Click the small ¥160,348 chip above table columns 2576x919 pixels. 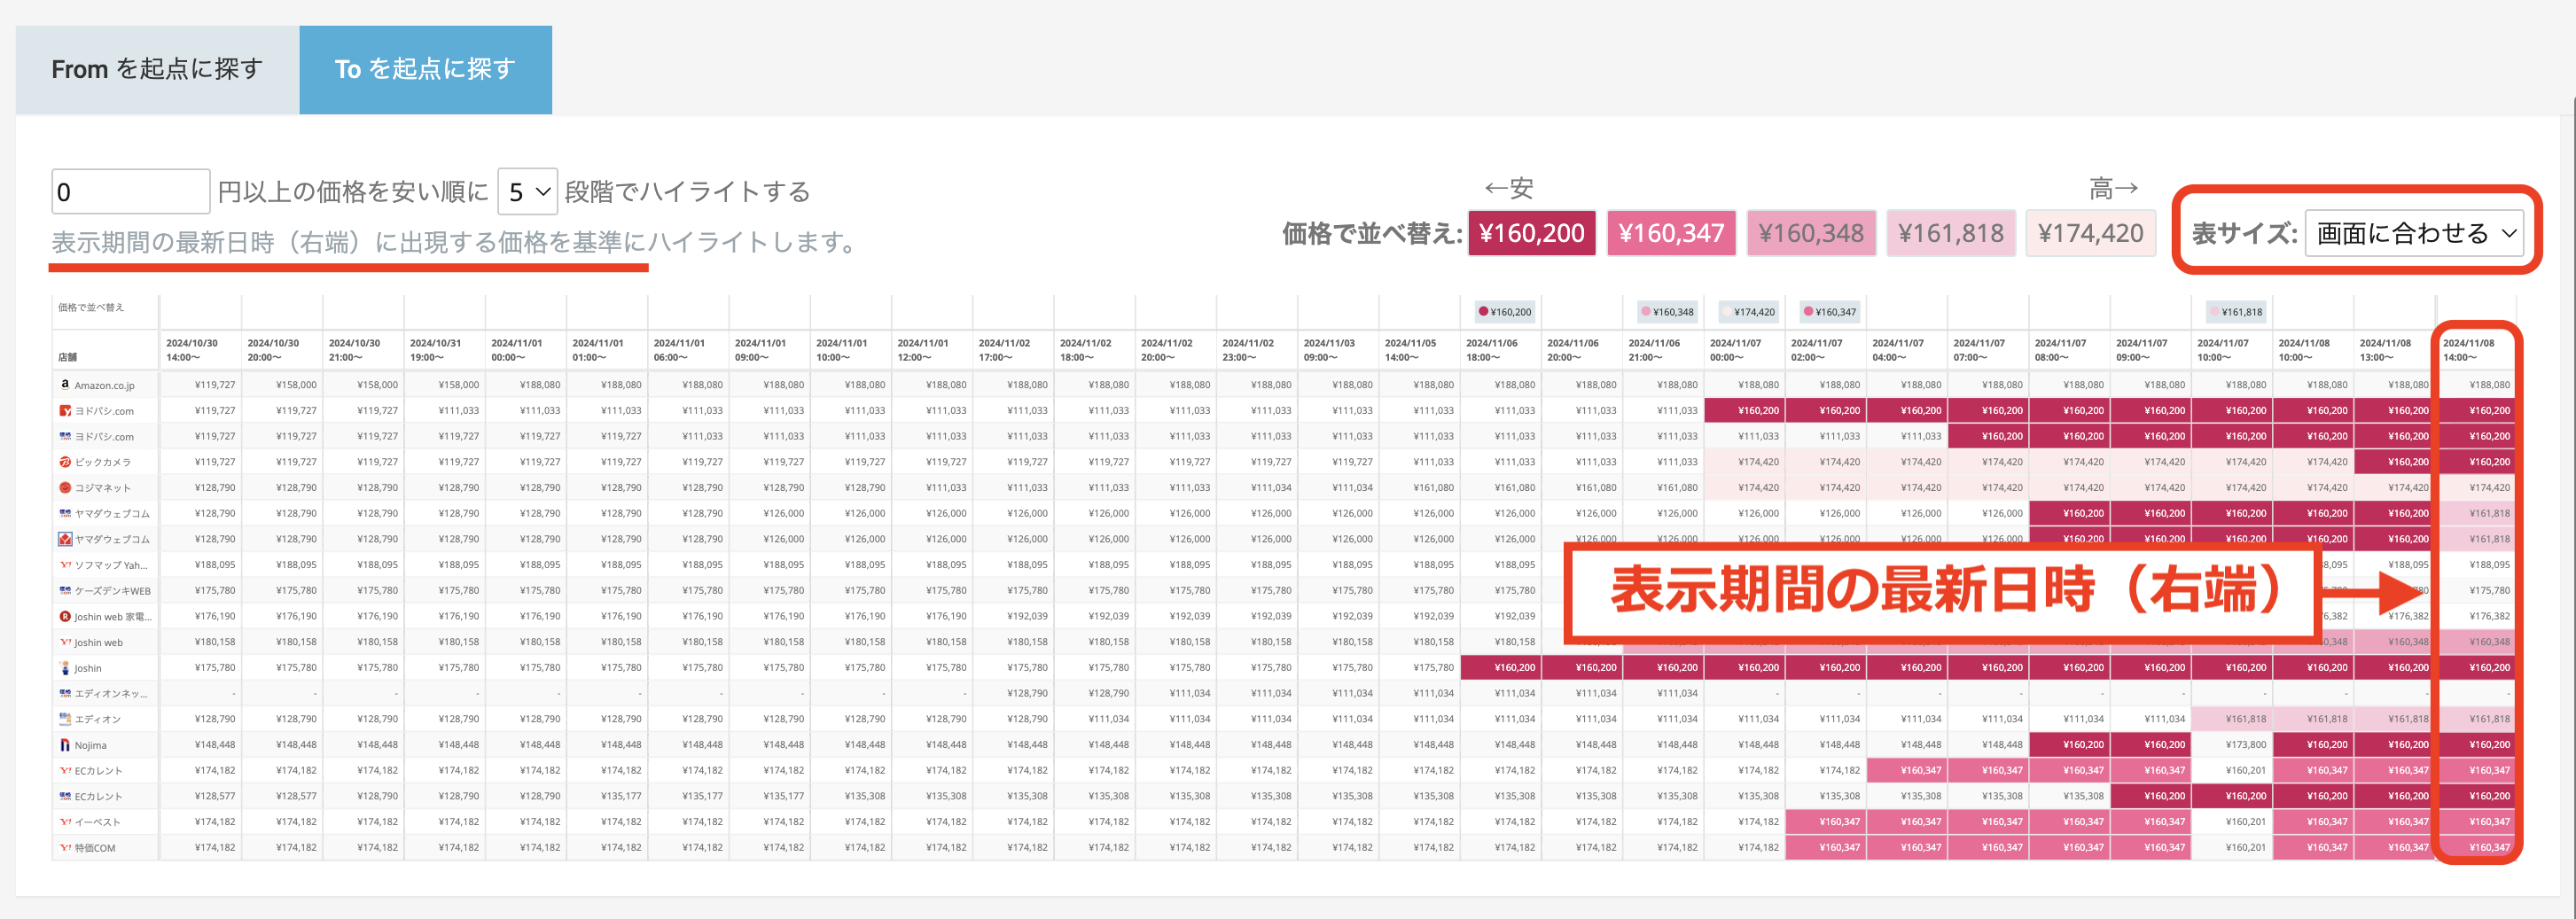click(x=1666, y=312)
